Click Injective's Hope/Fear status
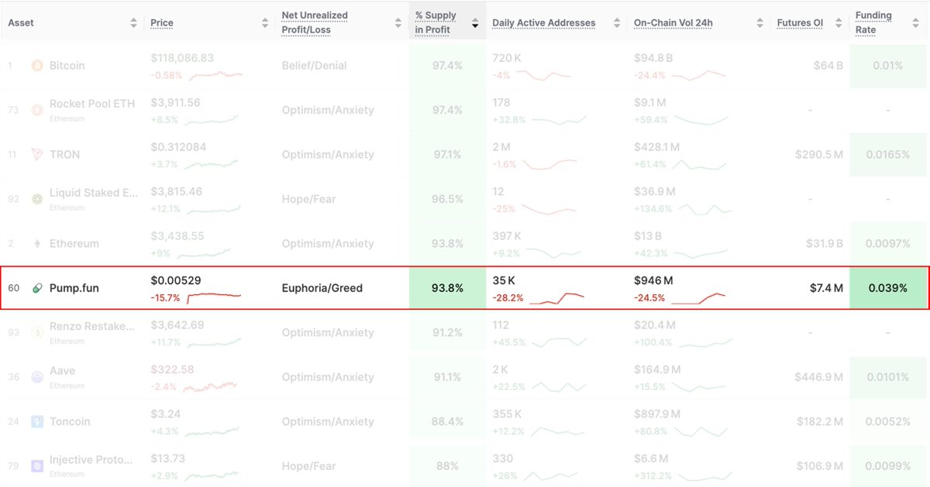The height and width of the screenshot is (487, 930). [308, 466]
